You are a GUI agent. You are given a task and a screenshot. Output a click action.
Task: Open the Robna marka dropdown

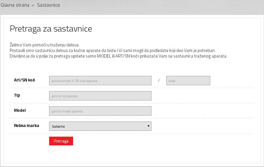click(x=100, y=126)
